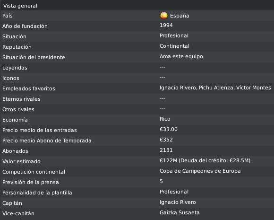Select the €352 season ticket price
Viewport: 274px width, 220px height.
(166, 140)
